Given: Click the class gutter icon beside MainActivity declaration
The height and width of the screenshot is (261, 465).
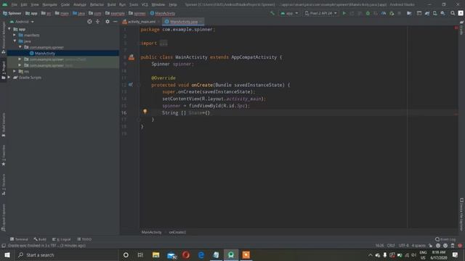Looking at the screenshot, I should tap(132, 57).
